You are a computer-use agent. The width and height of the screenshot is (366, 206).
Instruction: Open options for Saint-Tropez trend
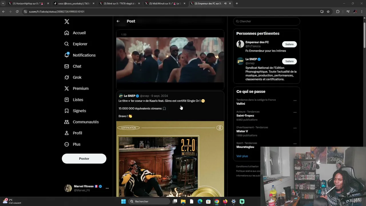[295, 112]
